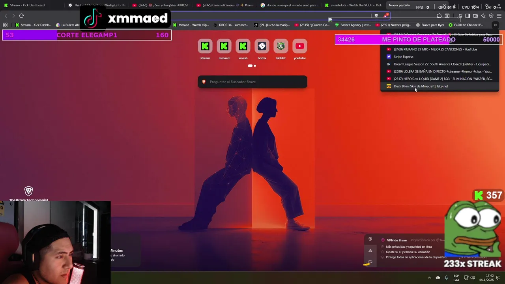
Task: Open the Brave Wallet icon
Action: click(475, 16)
